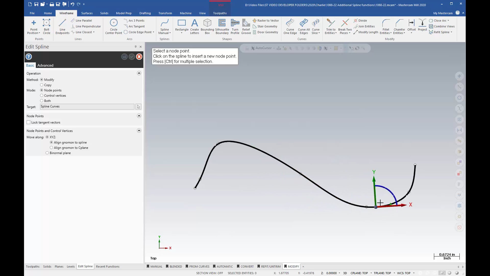This screenshot has height=276, width=490.
Task: Click the Join Entities command
Action: point(364,26)
